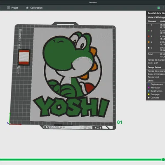Screen dimensions: 165x165
Task: Click the filament 1 usage value 11,80
Action: 162,25
